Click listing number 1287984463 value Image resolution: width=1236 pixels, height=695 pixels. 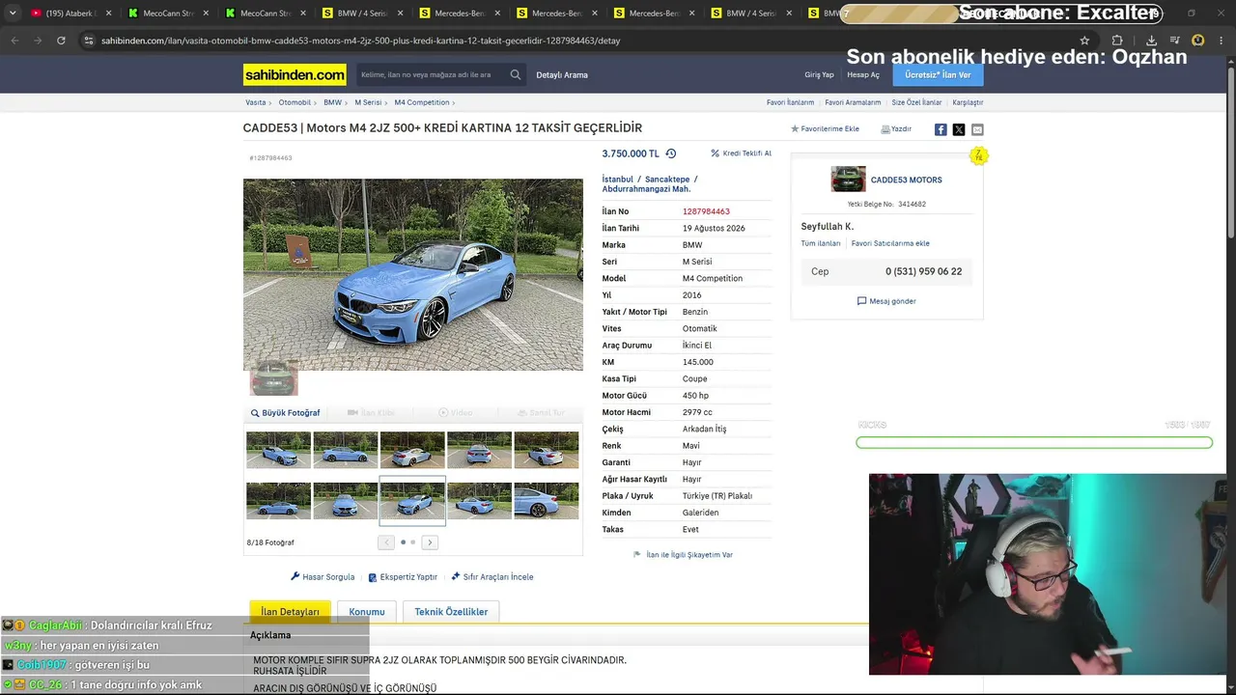pos(706,211)
